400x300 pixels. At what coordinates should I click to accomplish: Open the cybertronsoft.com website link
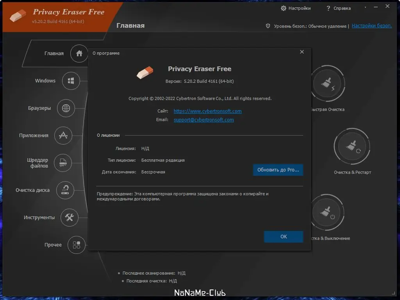coord(207,111)
